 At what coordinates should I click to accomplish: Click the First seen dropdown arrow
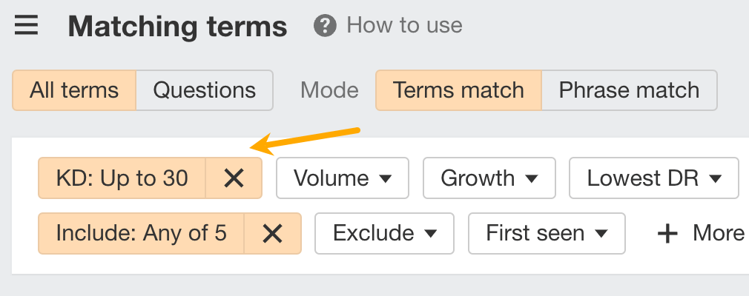[x=601, y=235]
